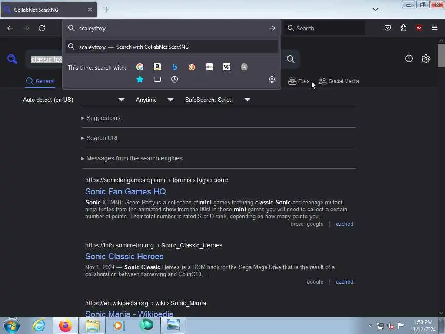This screenshot has height=334, width=445.
Task: Open SearXNG about info icon
Action: pos(409,59)
